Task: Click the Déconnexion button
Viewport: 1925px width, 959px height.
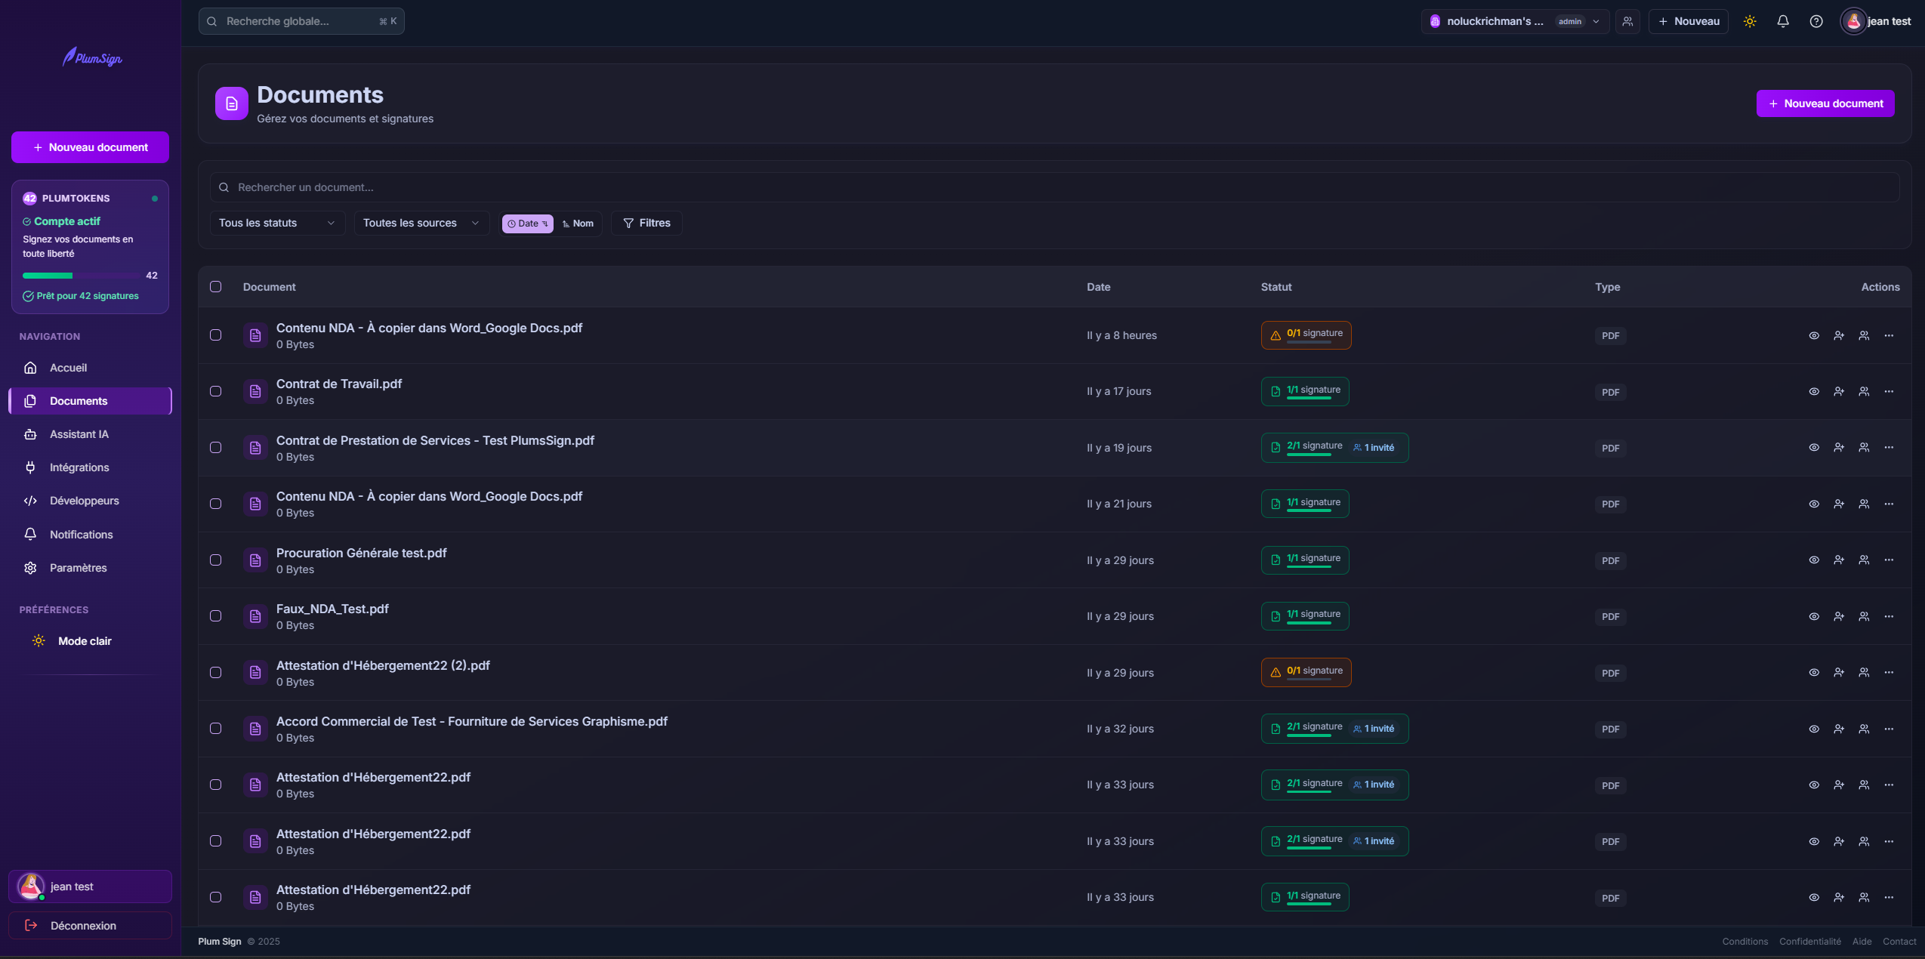Action: 91,926
